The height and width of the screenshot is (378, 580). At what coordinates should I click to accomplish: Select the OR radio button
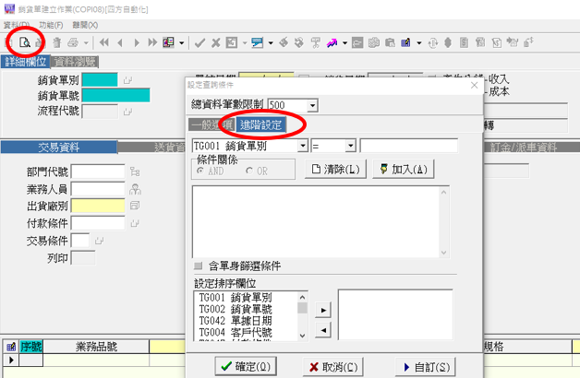[x=248, y=171]
